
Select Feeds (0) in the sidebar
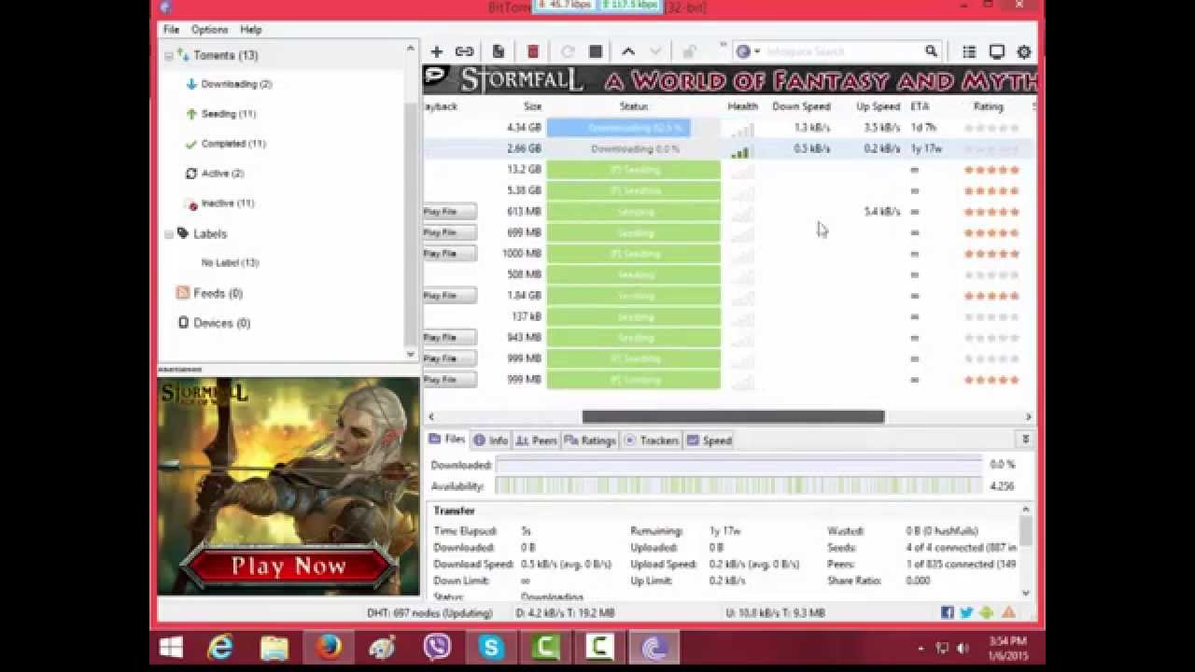click(218, 293)
